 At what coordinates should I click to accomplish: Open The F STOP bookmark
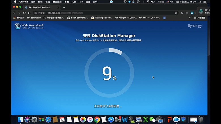150,18
